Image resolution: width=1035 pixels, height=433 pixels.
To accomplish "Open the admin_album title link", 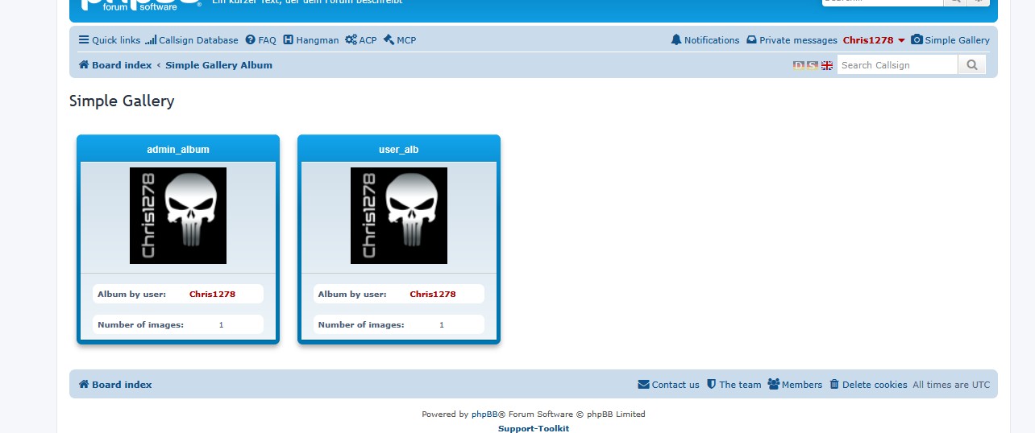I will tap(178, 150).
